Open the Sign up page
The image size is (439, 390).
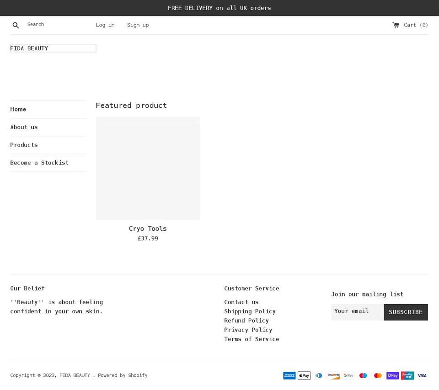[x=138, y=25]
